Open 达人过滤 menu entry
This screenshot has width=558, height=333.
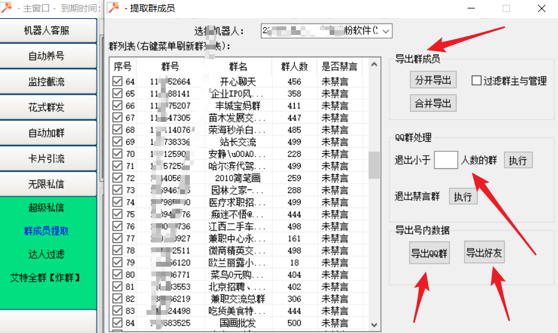click(x=46, y=254)
